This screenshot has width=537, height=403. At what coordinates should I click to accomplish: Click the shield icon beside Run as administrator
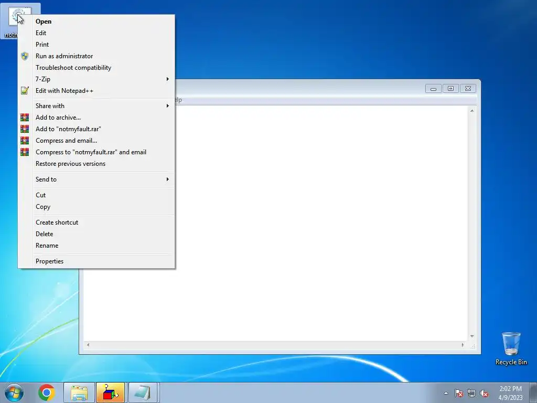[24, 56]
